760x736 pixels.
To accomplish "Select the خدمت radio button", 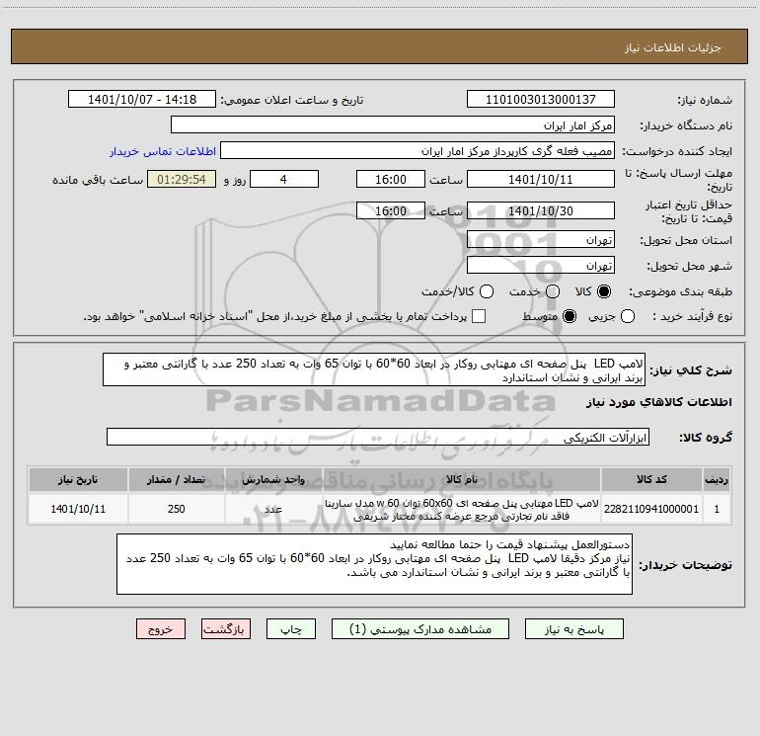I will 553,291.
